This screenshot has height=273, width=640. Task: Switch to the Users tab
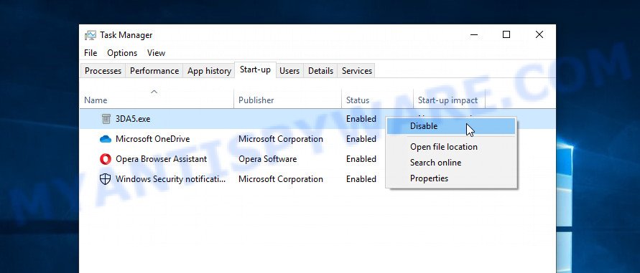(289, 71)
